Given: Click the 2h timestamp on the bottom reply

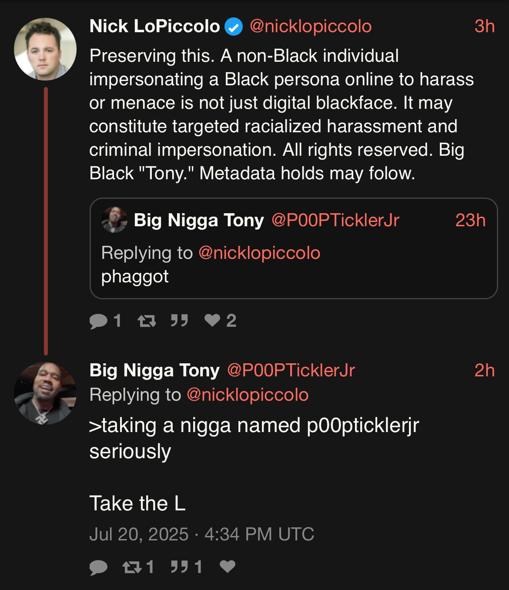Looking at the screenshot, I should 484,371.
